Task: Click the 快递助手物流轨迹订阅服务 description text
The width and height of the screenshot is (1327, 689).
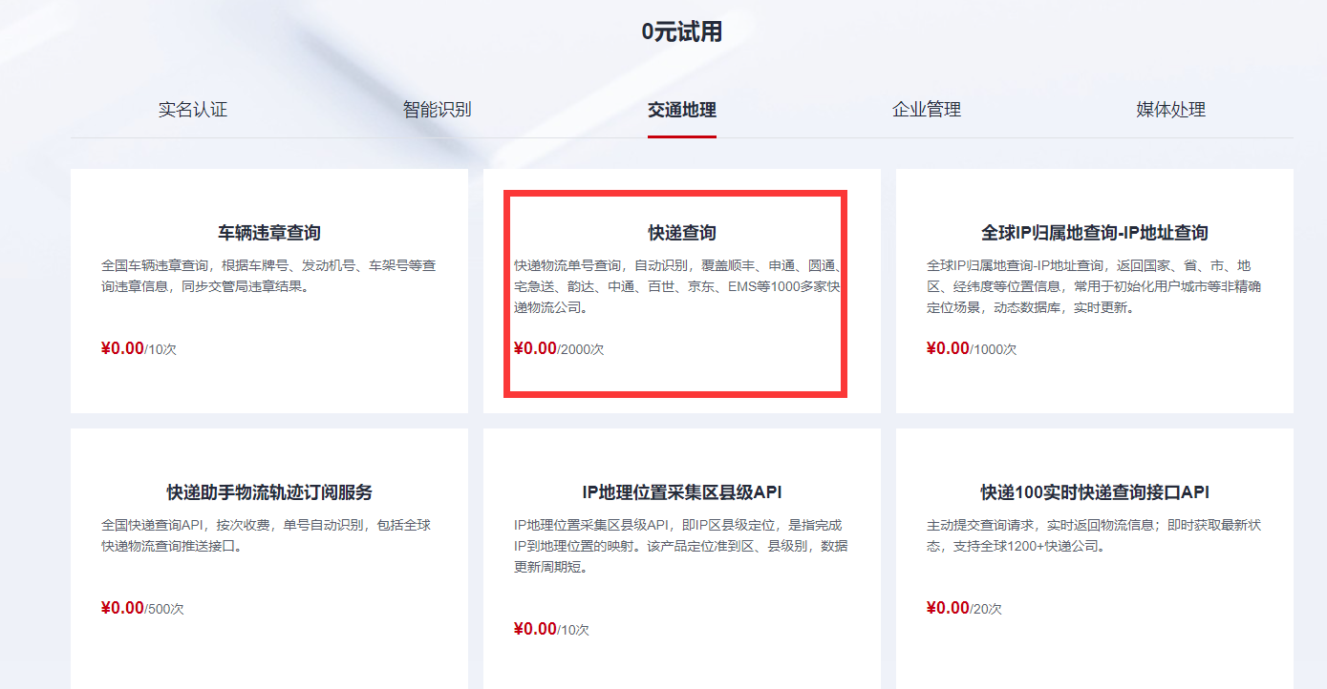Action: [267, 535]
